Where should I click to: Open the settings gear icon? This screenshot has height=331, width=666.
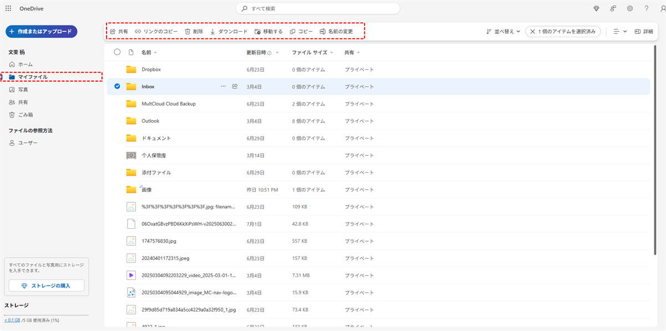coord(630,8)
